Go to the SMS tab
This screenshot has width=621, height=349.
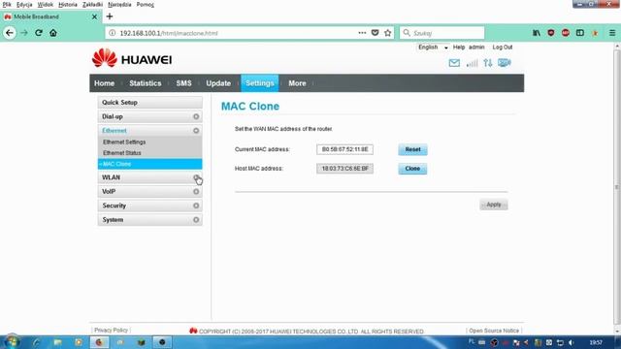[183, 83]
